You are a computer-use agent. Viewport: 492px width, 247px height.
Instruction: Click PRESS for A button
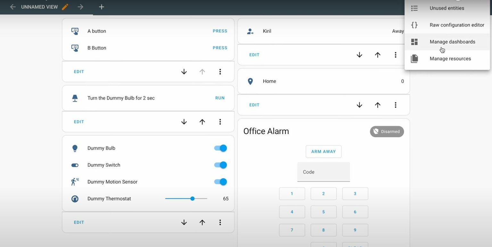click(x=220, y=31)
